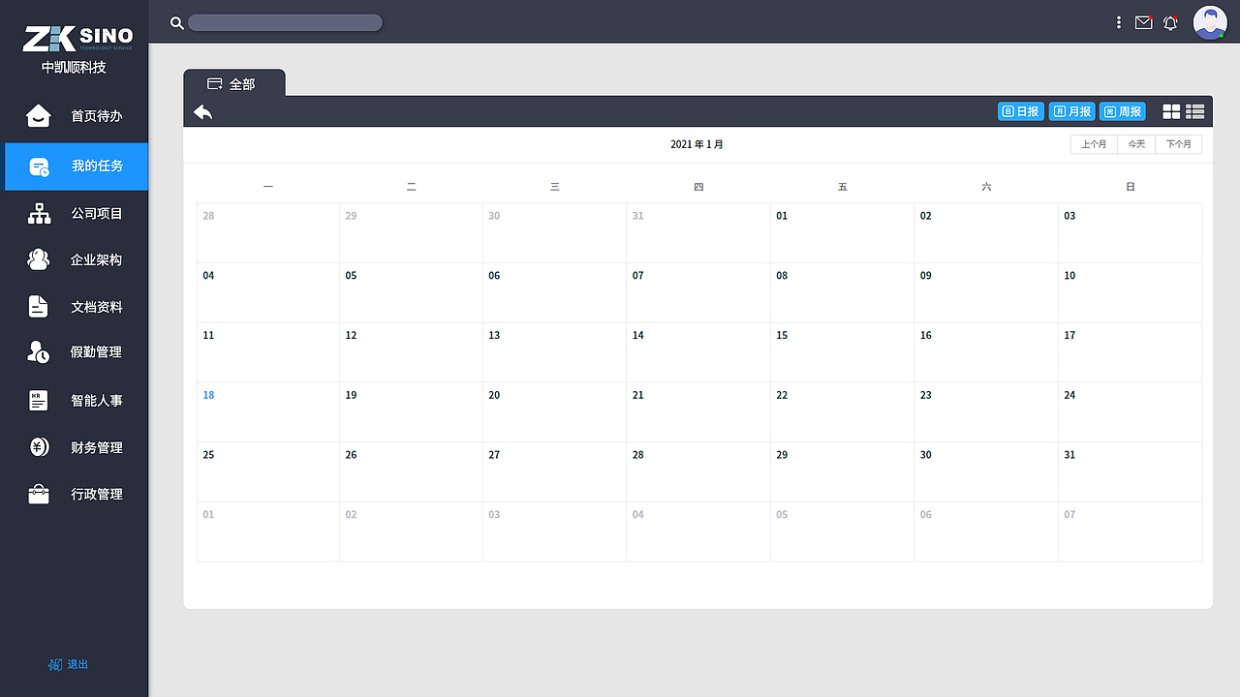The height and width of the screenshot is (697, 1240).
Task: Go to previous month 上个月
Action: tap(1094, 144)
